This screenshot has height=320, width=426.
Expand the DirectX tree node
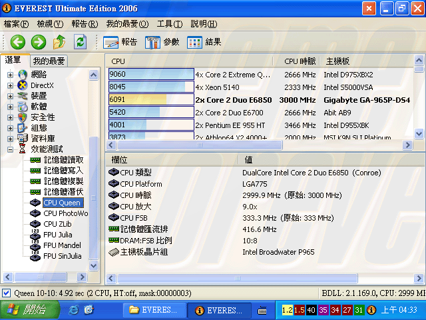pyautogui.click(x=10, y=85)
